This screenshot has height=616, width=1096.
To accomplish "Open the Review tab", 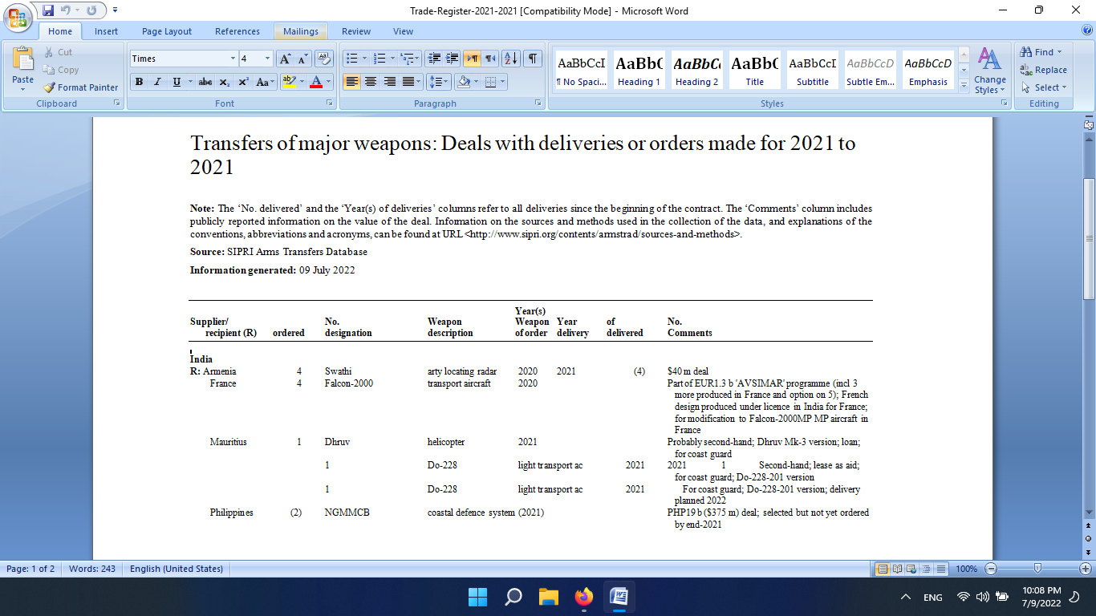I will (x=356, y=31).
